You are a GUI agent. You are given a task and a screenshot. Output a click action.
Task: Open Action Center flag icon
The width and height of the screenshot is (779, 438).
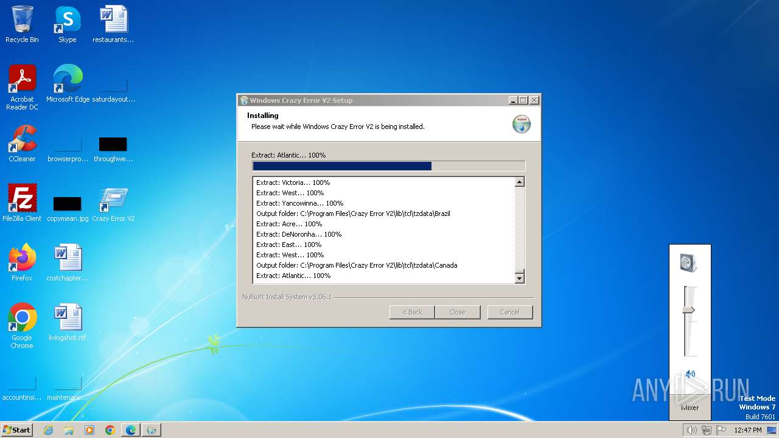pos(721,430)
